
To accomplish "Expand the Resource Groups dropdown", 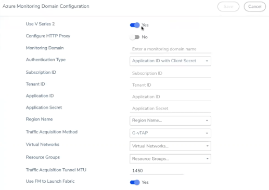I will point(170,159).
